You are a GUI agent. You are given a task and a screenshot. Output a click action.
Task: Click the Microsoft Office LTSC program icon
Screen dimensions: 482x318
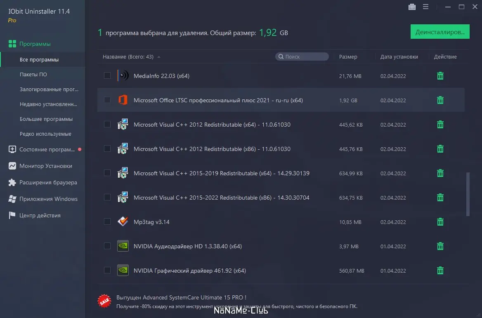[123, 100]
